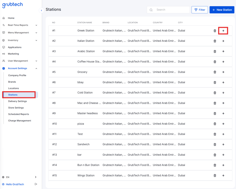Remove the pizza station with trash icon
Screen dimensions: 236x189
point(215,124)
